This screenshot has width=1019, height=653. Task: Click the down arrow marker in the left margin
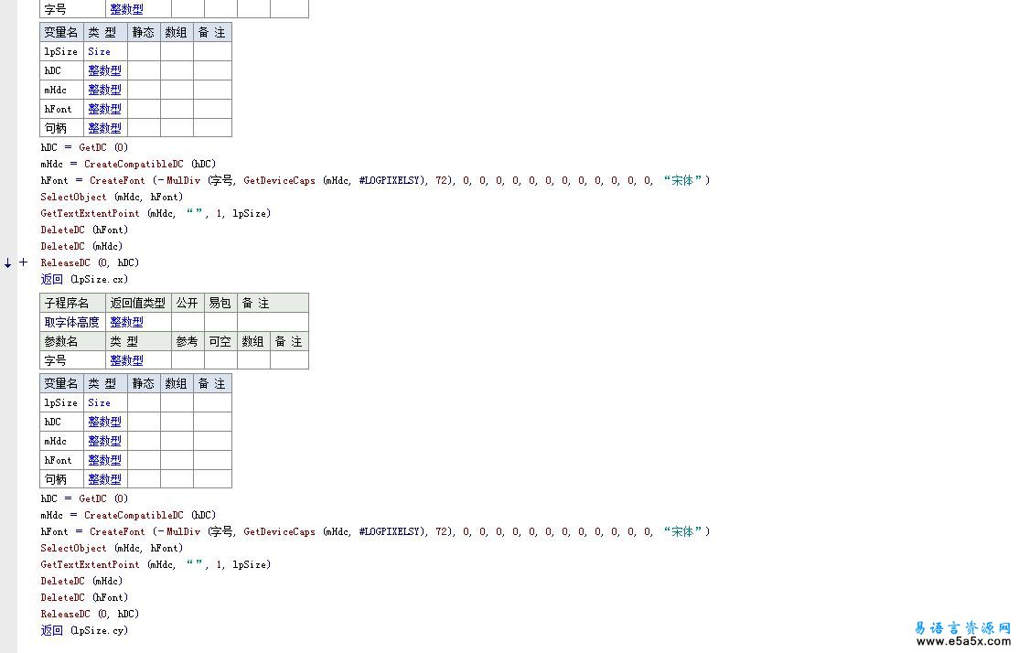pyautogui.click(x=8, y=263)
